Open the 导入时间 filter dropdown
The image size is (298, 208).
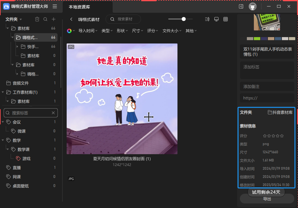click(x=88, y=31)
